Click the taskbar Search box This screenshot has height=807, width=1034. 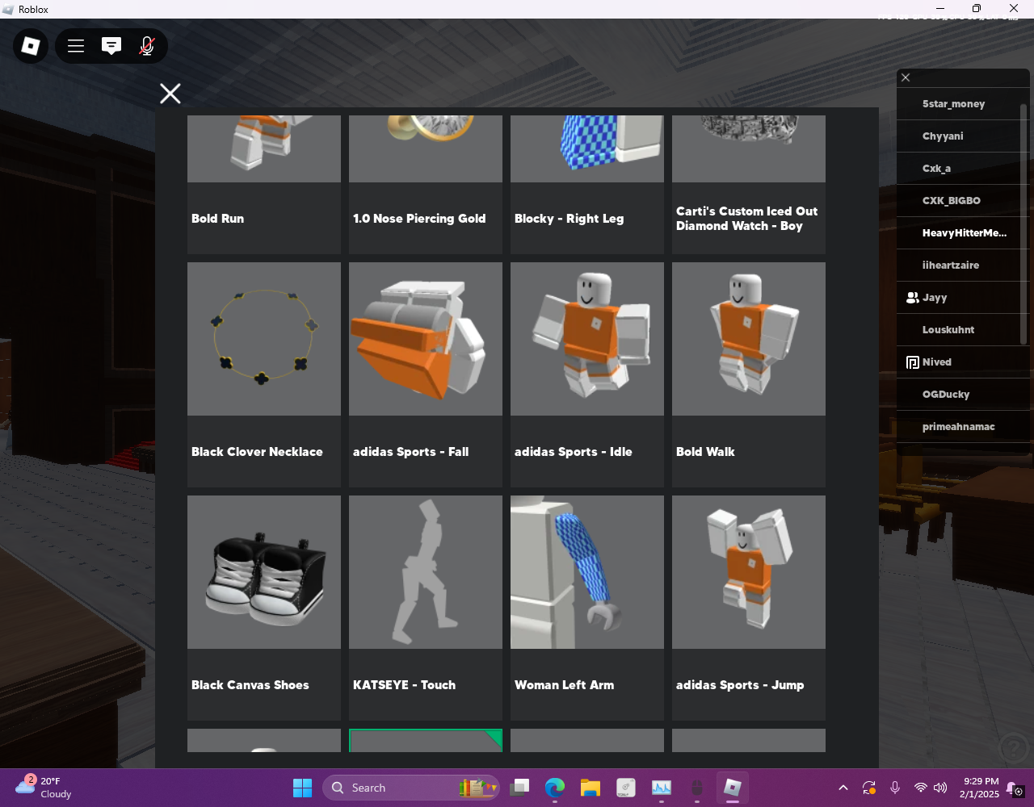(x=411, y=788)
